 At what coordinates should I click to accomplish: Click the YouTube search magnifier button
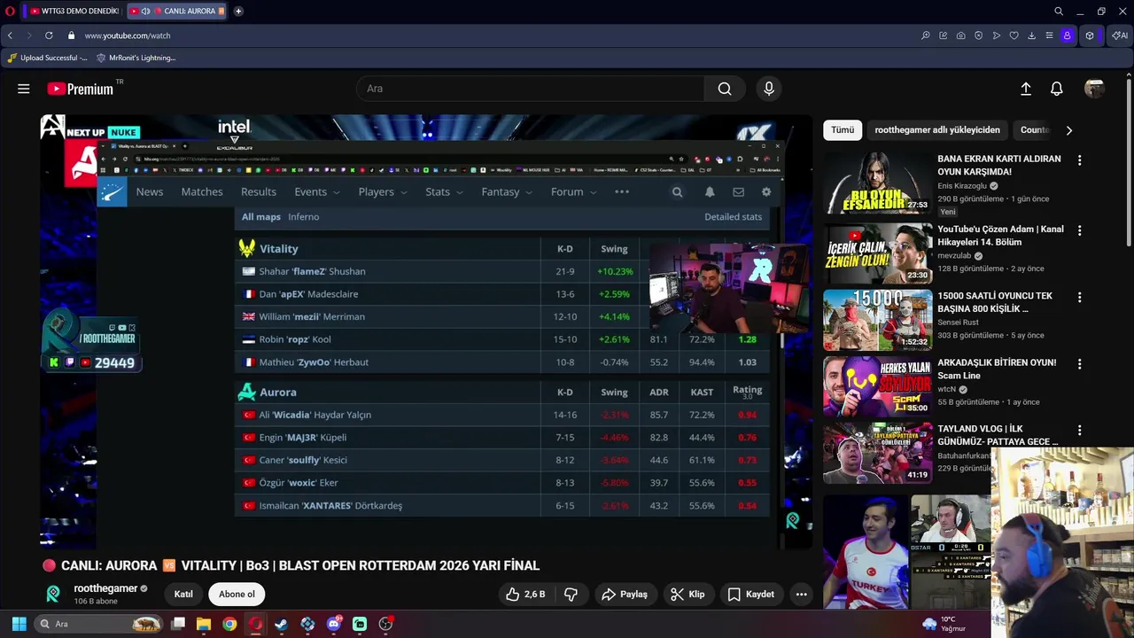pyautogui.click(x=725, y=89)
